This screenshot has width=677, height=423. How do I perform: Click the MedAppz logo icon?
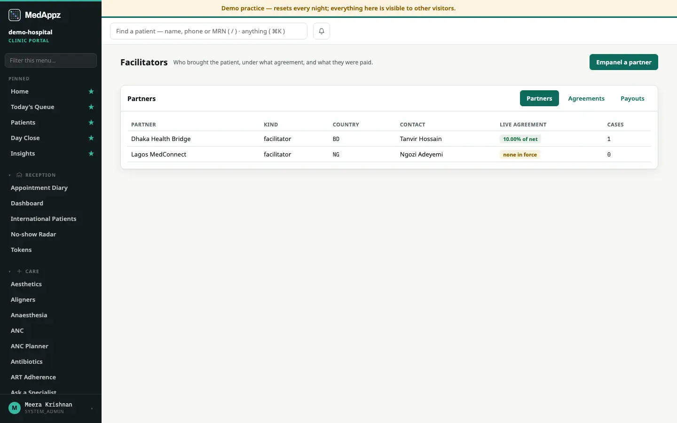(x=15, y=15)
